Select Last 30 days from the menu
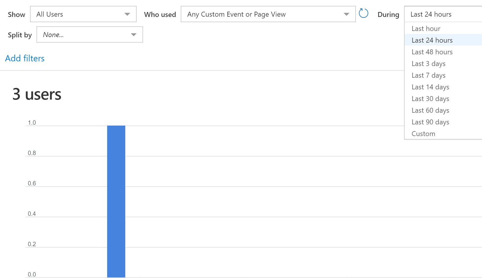The image size is (482, 278). (x=430, y=98)
